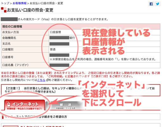Click the 郵便自動払込 note under account number
162x127 pixels.
point(103,59)
